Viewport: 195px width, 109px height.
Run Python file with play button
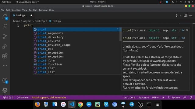click(177, 15)
